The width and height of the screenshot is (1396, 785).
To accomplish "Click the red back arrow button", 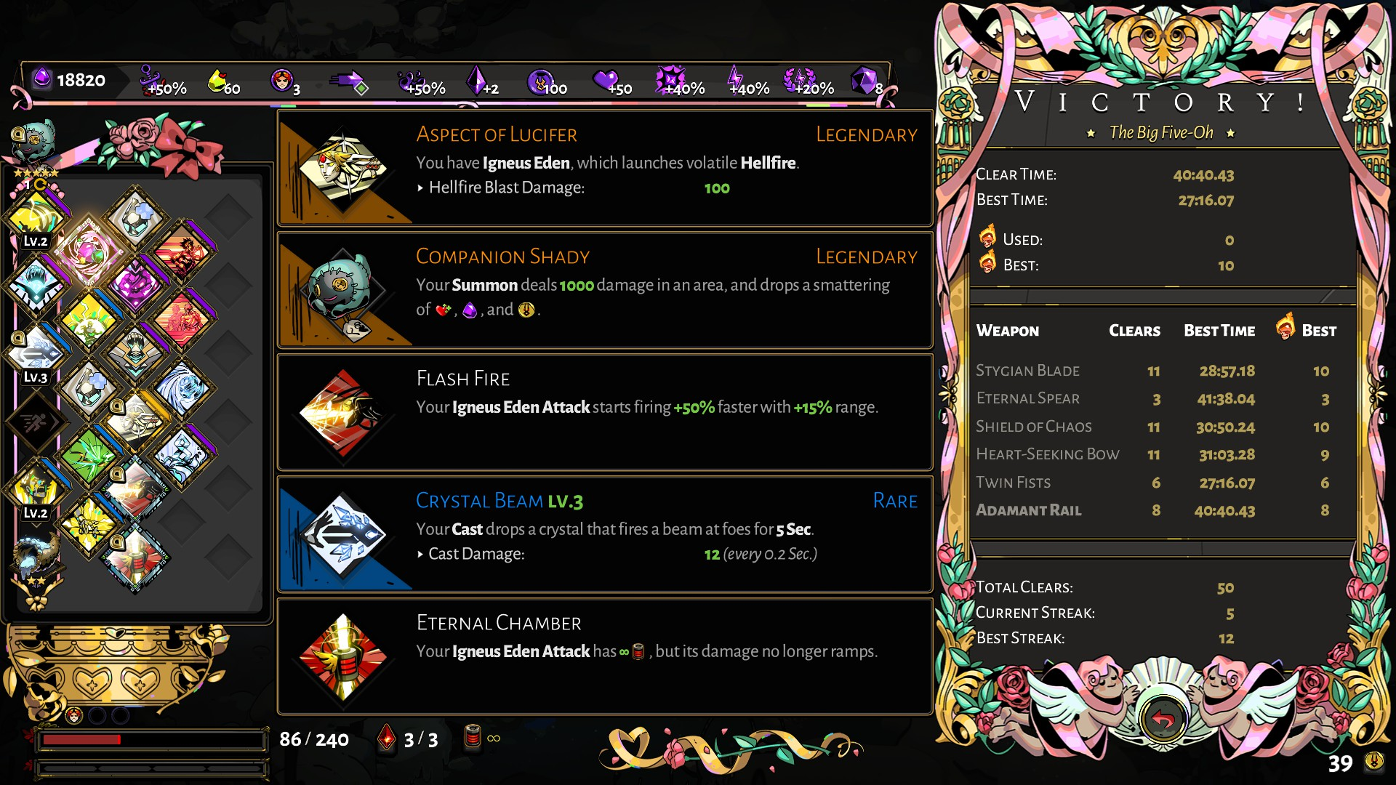I will 1163,720.
